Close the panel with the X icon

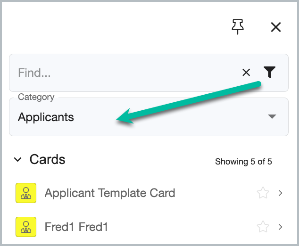(x=276, y=27)
